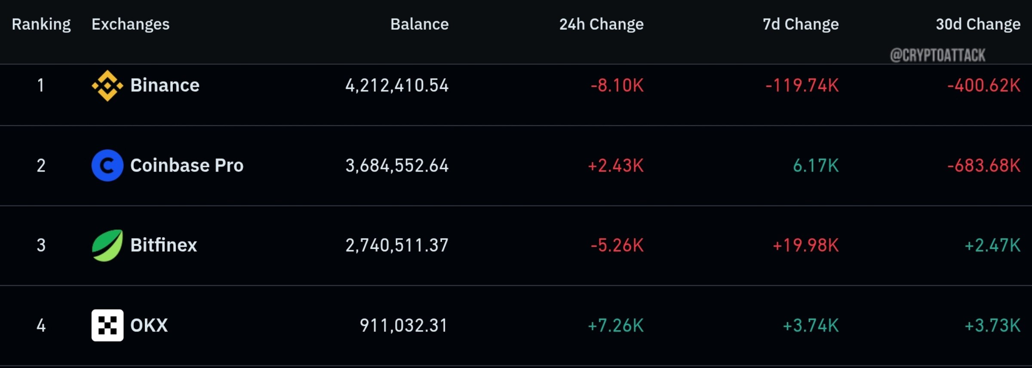Select OKX 24h change +7.26K
Viewport: 1032px width, 368px height.
pos(616,325)
